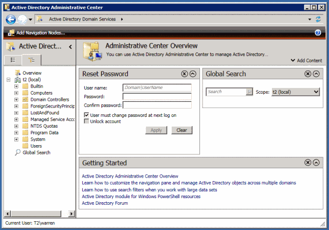Expand the System node

point(16,139)
